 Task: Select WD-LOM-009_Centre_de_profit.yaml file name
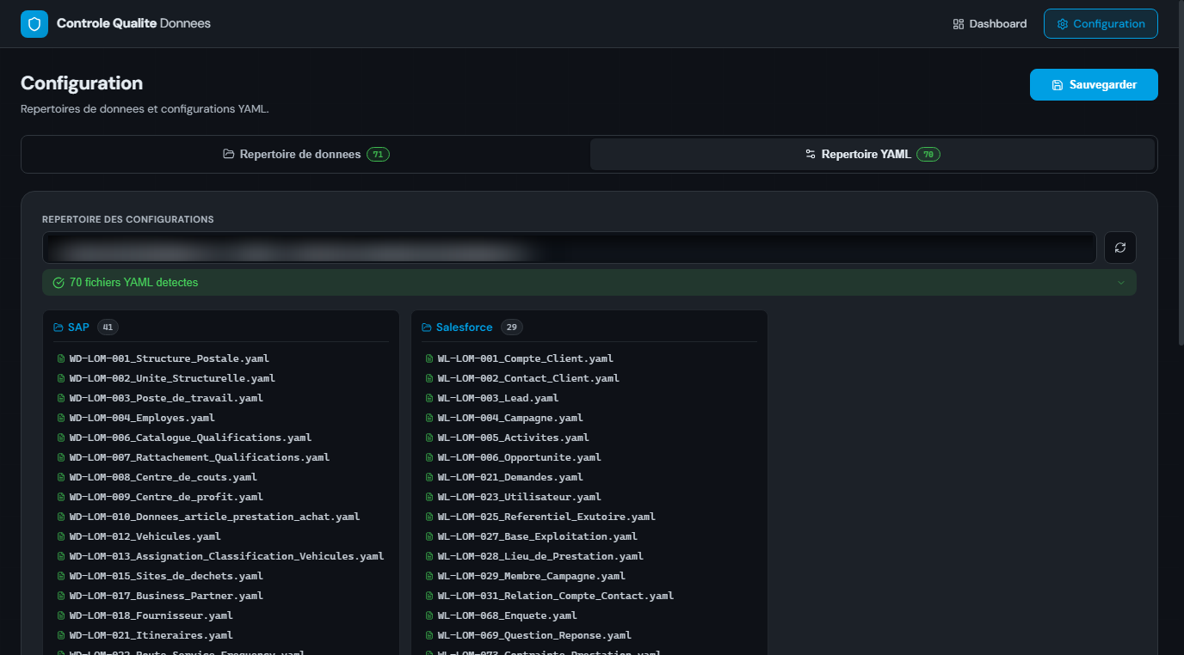click(x=166, y=497)
